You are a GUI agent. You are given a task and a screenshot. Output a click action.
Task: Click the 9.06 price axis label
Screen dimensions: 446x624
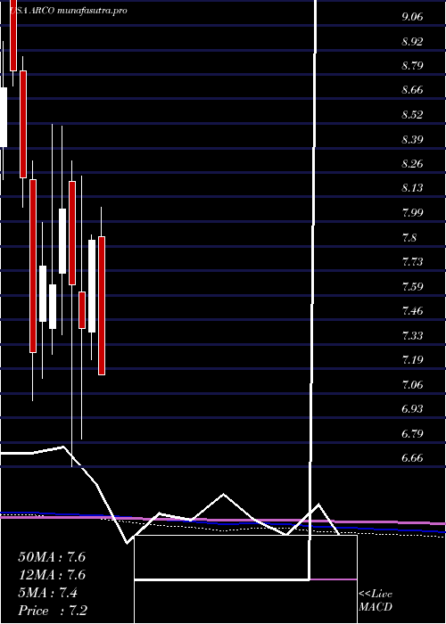coord(412,17)
